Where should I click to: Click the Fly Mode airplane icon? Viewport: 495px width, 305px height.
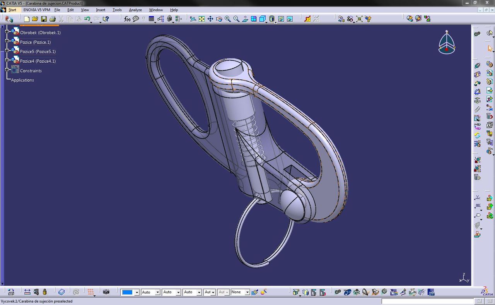coord(193,19)
